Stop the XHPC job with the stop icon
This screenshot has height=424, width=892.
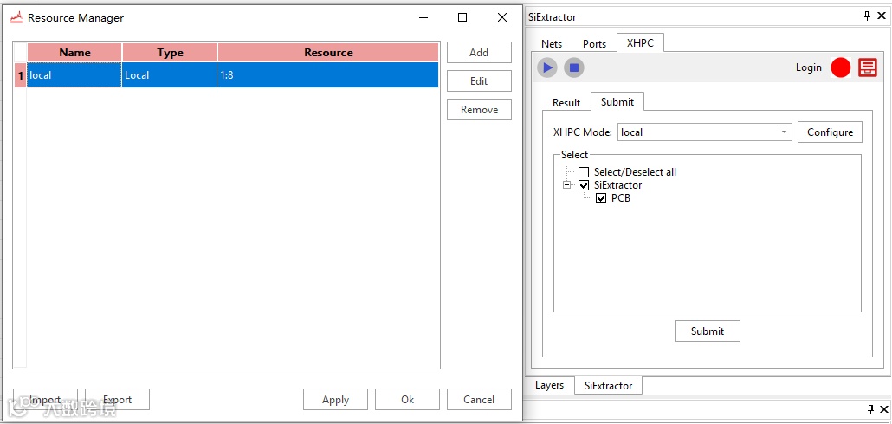pyautogui.click(x=574, y=68)
